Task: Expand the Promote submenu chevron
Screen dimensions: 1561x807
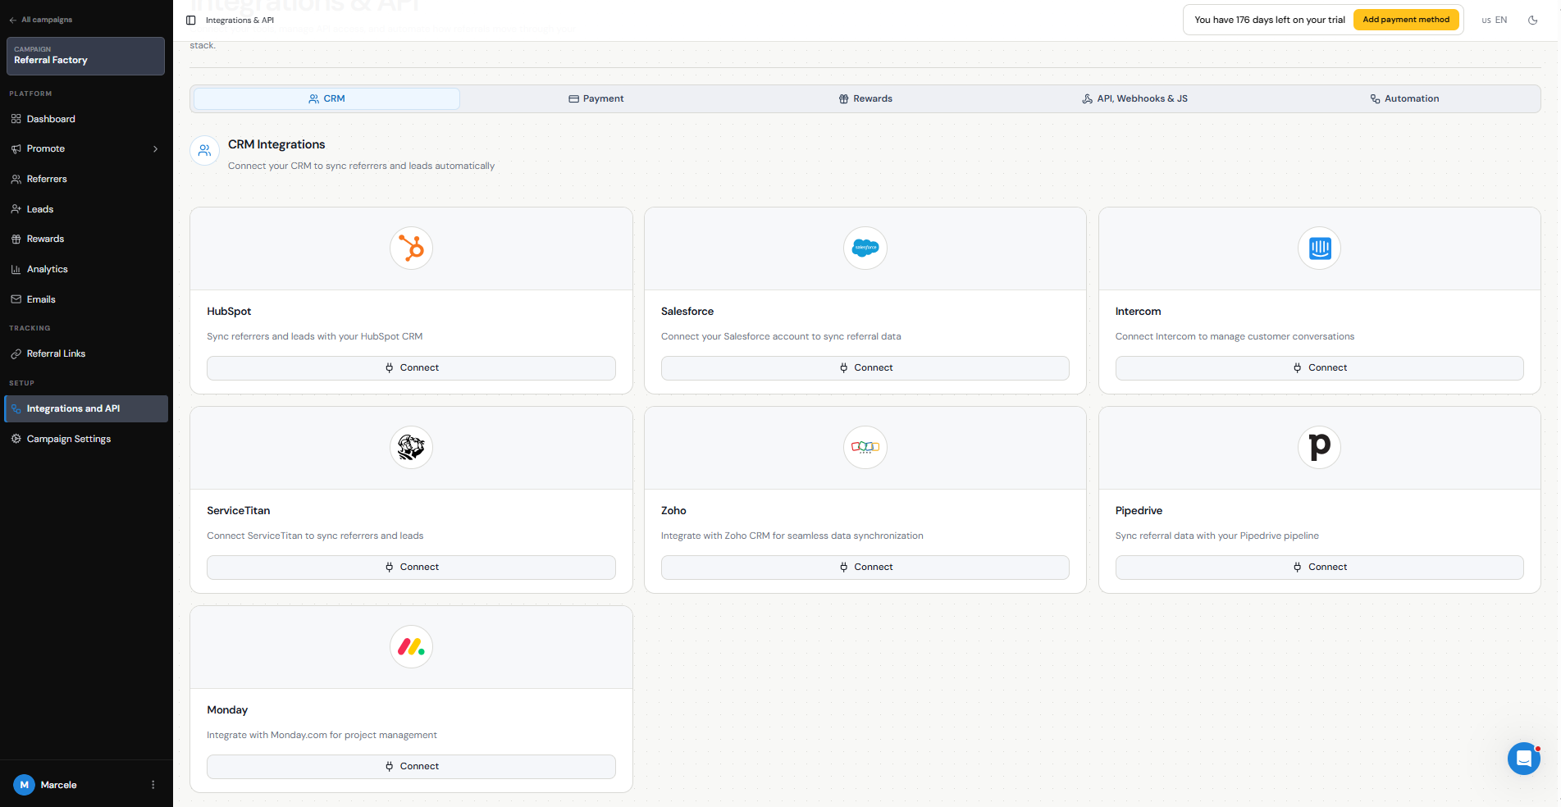Action: pos(155,149)
